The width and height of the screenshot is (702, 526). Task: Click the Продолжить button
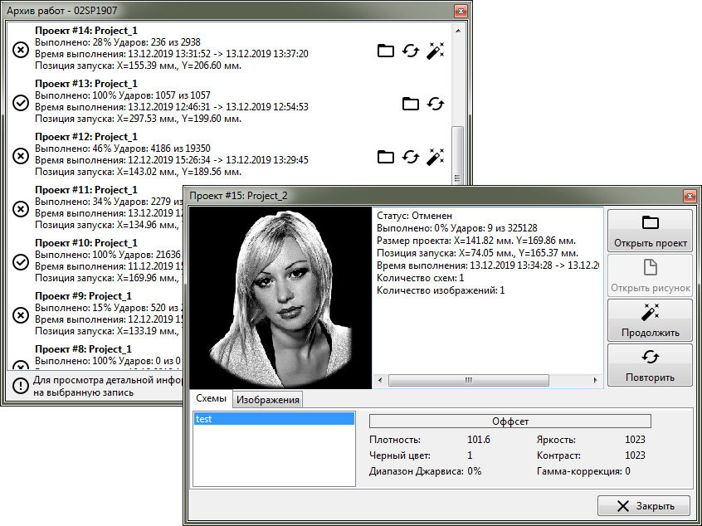[x=650, y=320]
